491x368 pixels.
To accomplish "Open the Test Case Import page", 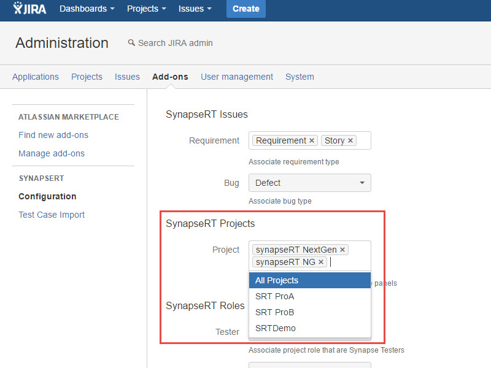I will coord(52,215).
